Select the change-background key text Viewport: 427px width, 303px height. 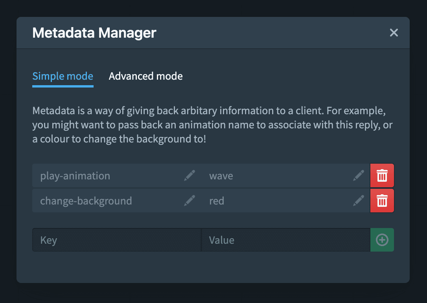click(86, 201)
